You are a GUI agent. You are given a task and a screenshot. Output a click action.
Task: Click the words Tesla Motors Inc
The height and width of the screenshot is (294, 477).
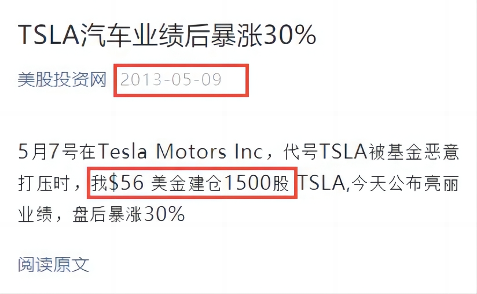(x=181, y=152)
